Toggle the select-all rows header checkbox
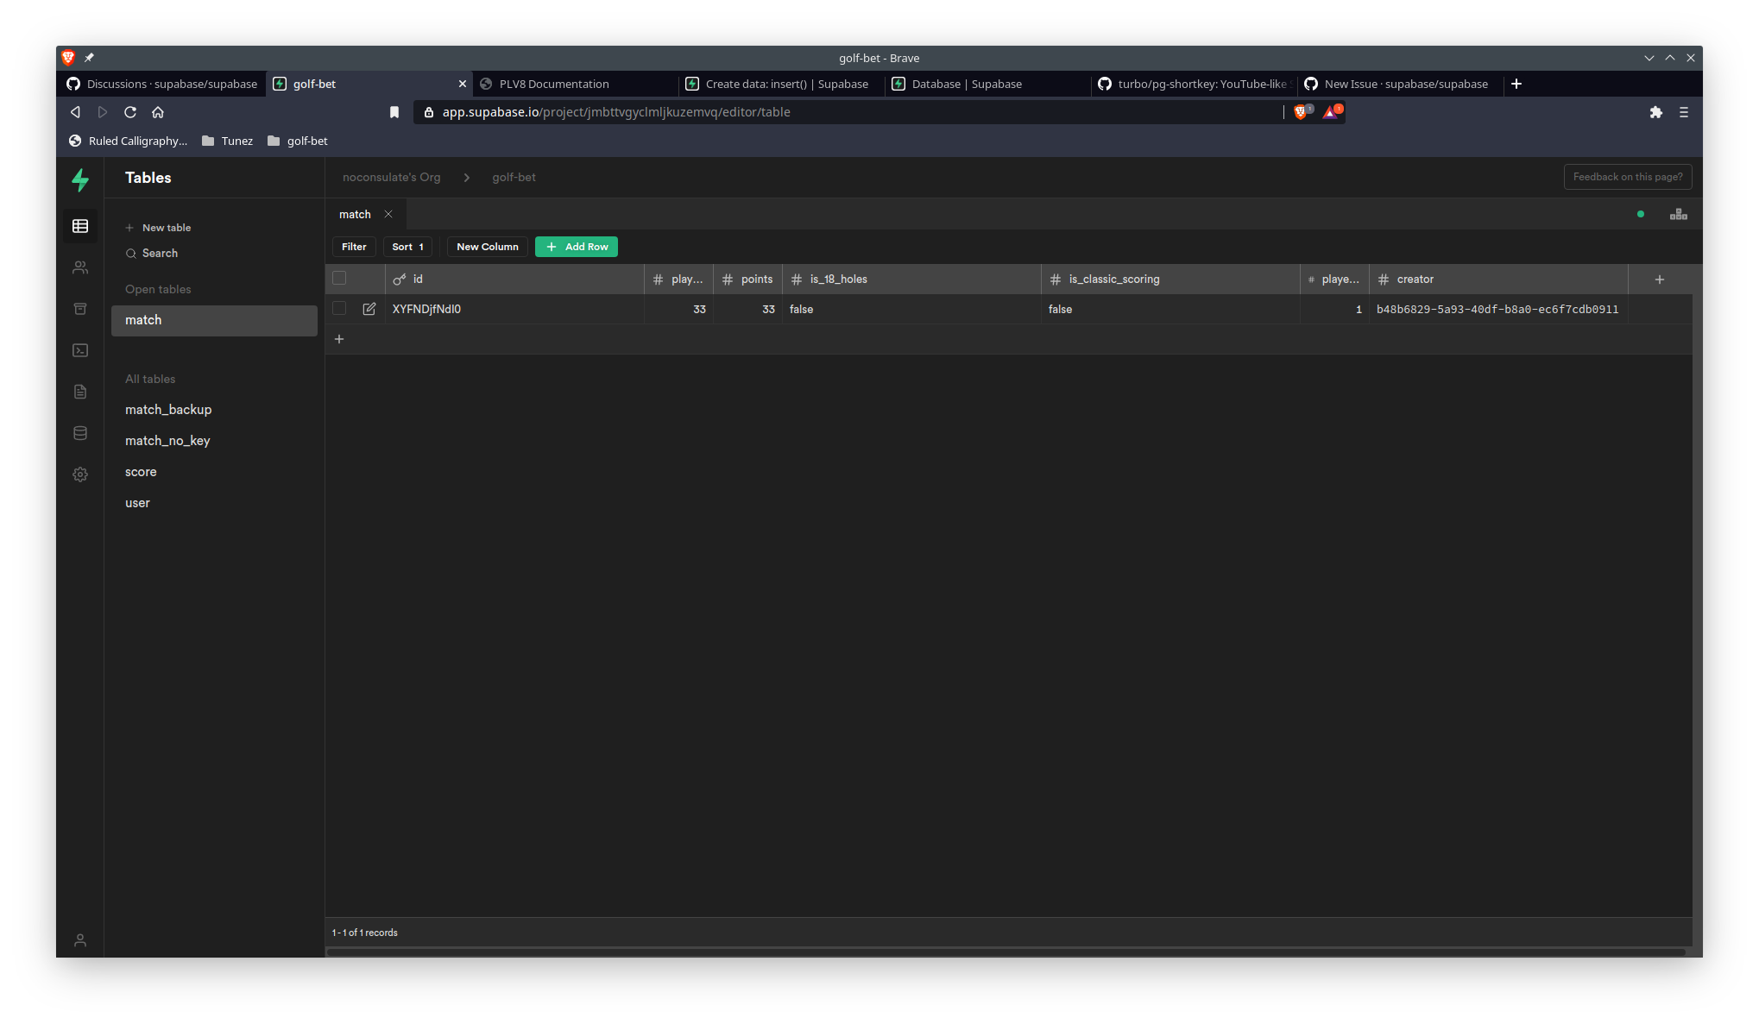This screenshot has width=1759, height=1024. (x=339, y=278)
